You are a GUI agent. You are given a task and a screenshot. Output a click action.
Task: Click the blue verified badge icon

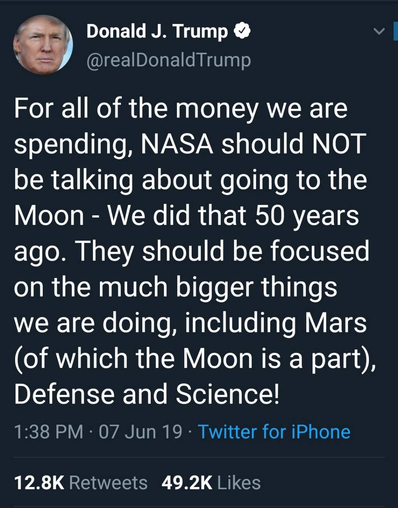click(x=242, y=31)
